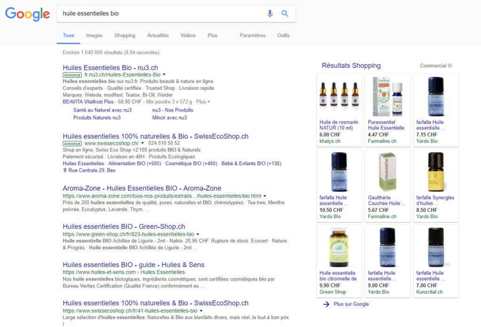Image resolution: width=481 pixels, height=327 pixels.
Task: Click the Huile essentielle bio citronnelle image
Action: pyautogui.click(x=339, y=247)
